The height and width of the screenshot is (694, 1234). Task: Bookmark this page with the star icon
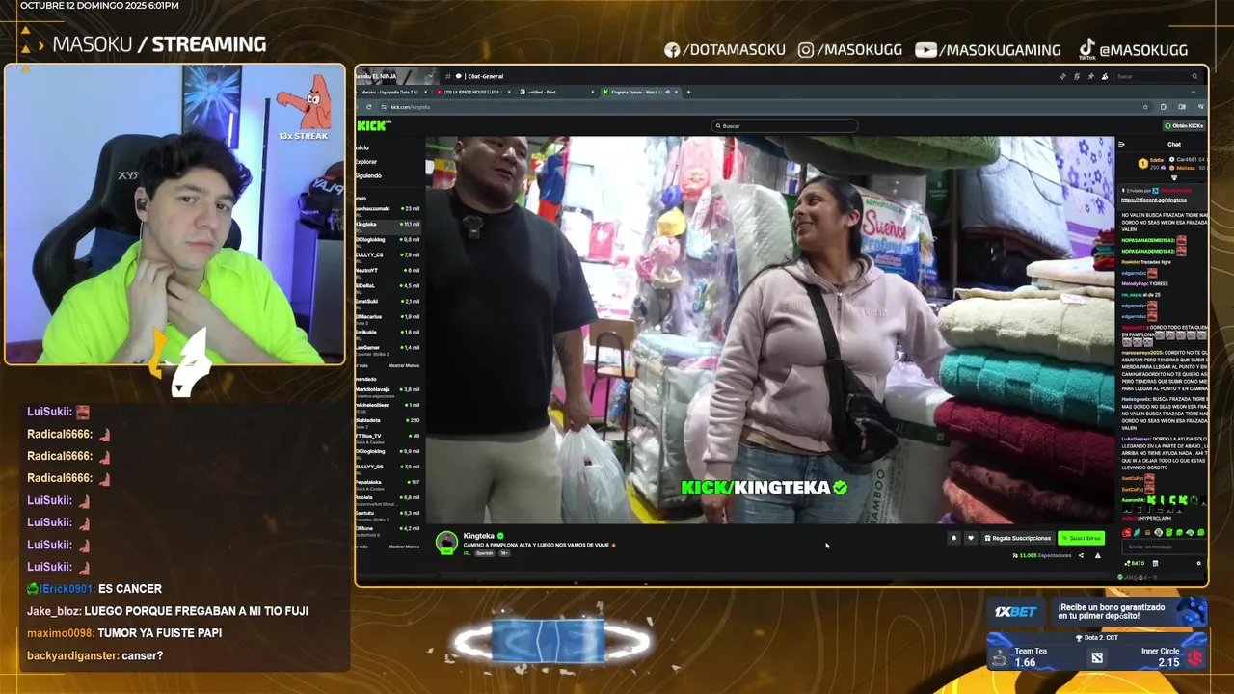[1145, 107]
